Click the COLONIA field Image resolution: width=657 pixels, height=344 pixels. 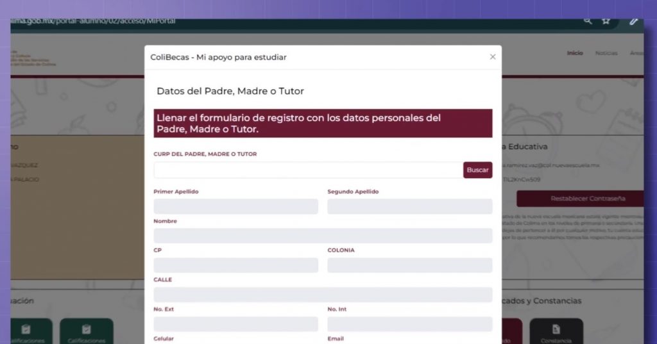tap(409, 265)
